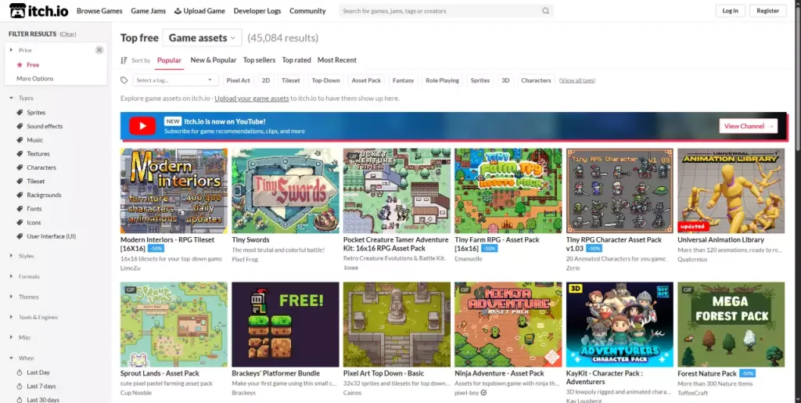Click the Last Day clock icon

click(x=20, y=372)
